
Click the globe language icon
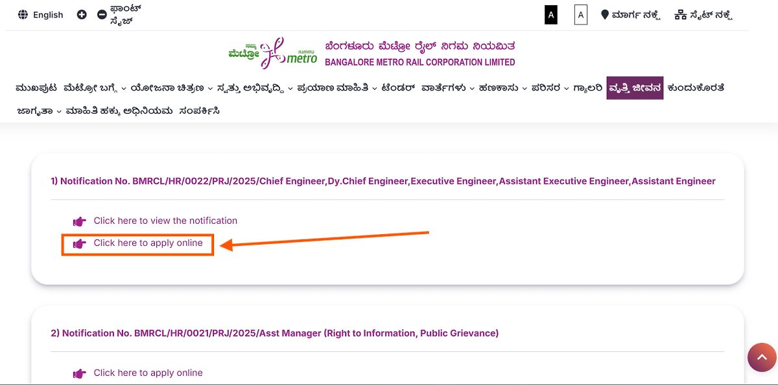pyautogui.click(x=23, y=14)
